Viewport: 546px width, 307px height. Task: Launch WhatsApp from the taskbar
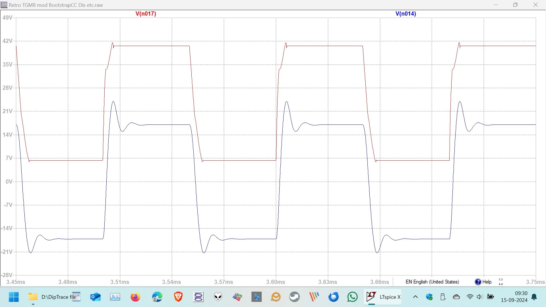353,297
